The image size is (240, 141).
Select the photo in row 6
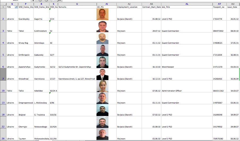[103, 62]
